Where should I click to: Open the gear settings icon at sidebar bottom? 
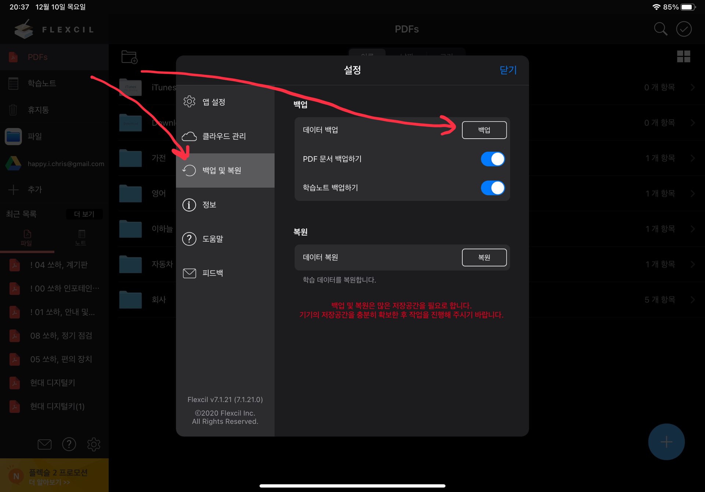[94, 444]
